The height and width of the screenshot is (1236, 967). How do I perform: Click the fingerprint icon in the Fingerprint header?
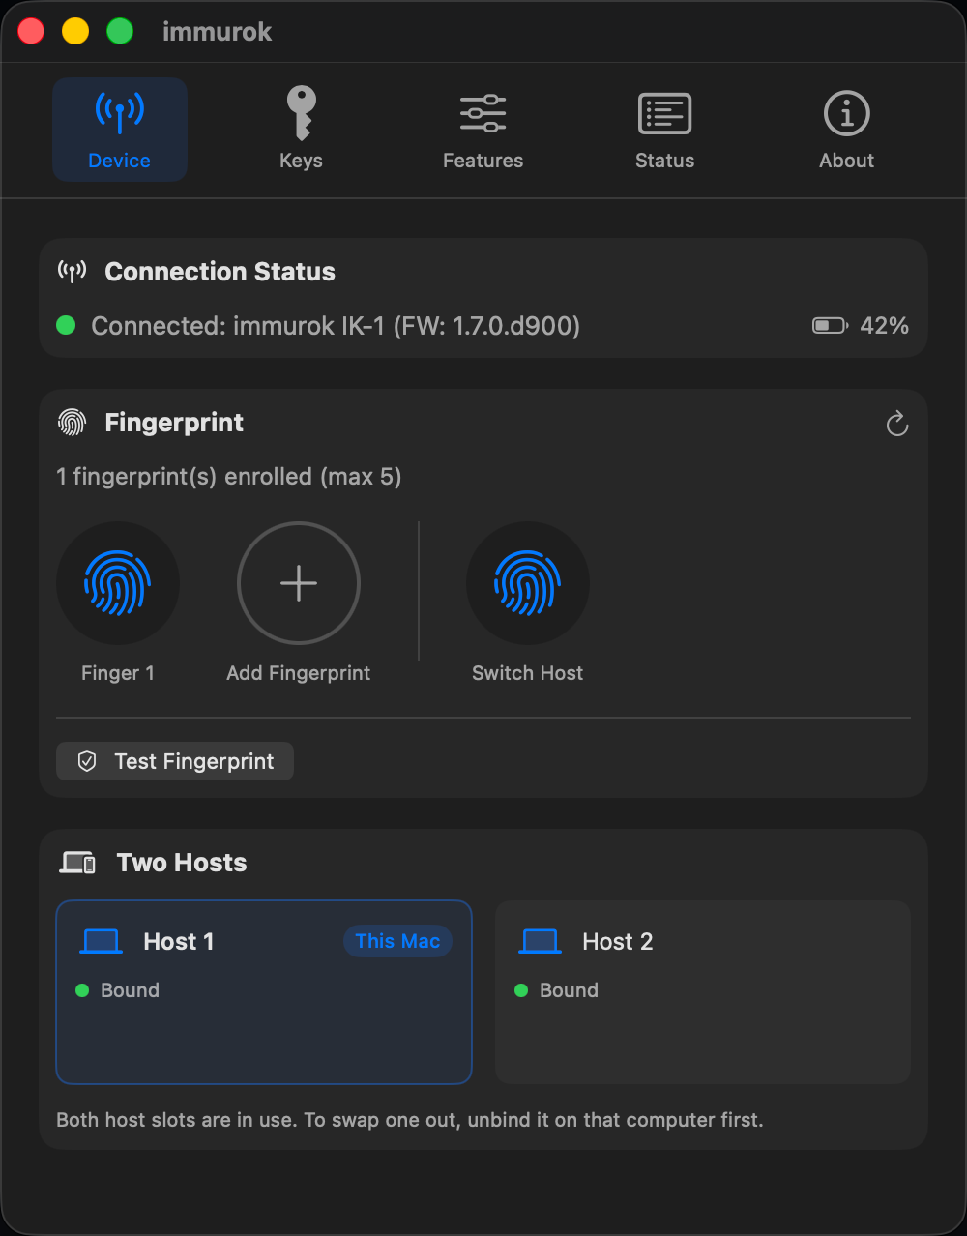pos(72,423)
